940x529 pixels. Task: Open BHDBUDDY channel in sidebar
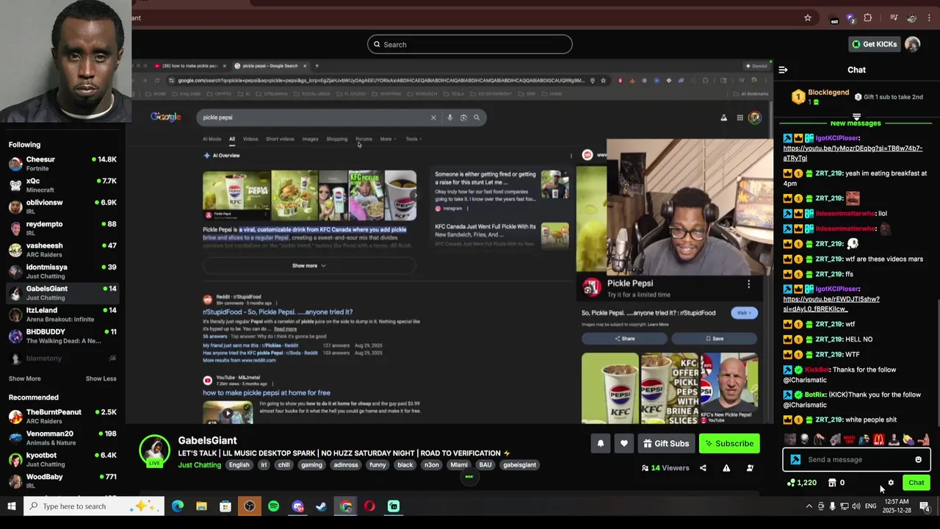point(62,336)
